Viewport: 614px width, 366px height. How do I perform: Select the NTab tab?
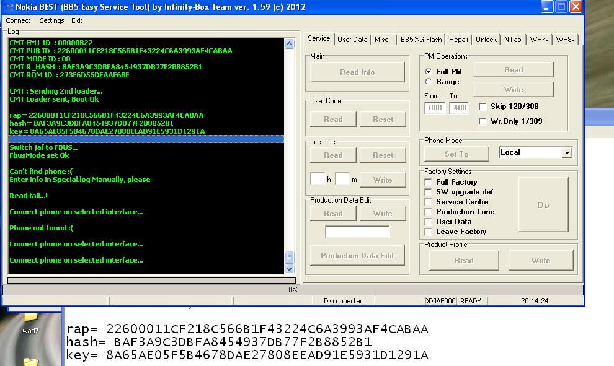[x=512, y=40]
